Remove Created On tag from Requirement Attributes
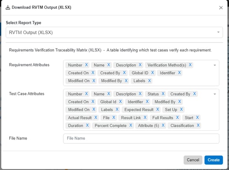 coord(93,73)
